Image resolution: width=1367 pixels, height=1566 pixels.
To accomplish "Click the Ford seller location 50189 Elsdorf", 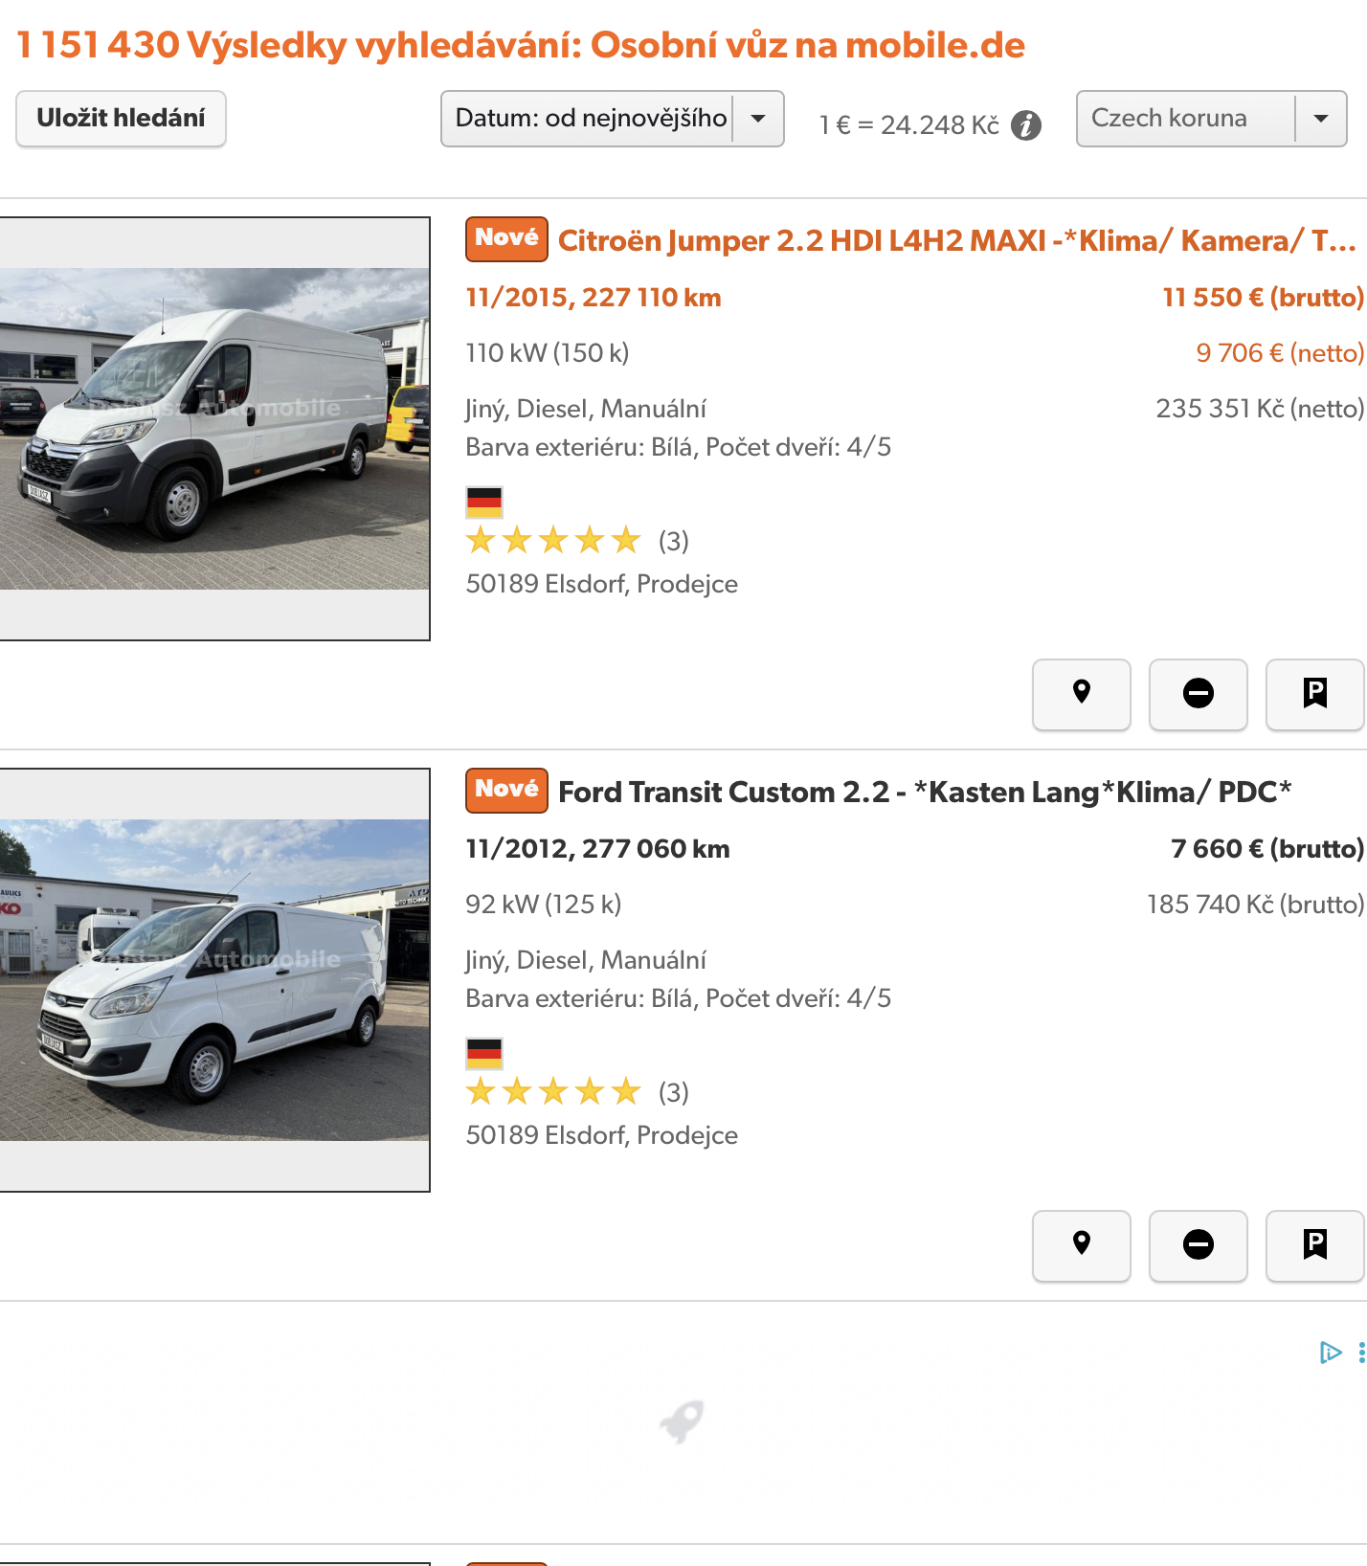I will point(602,1135).
